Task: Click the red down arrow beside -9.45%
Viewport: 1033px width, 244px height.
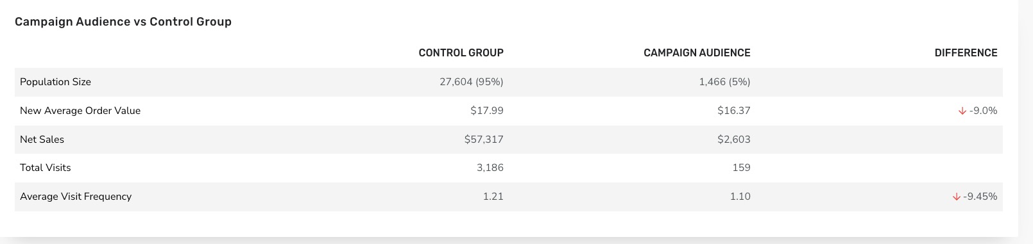Action: click(957, 197)
